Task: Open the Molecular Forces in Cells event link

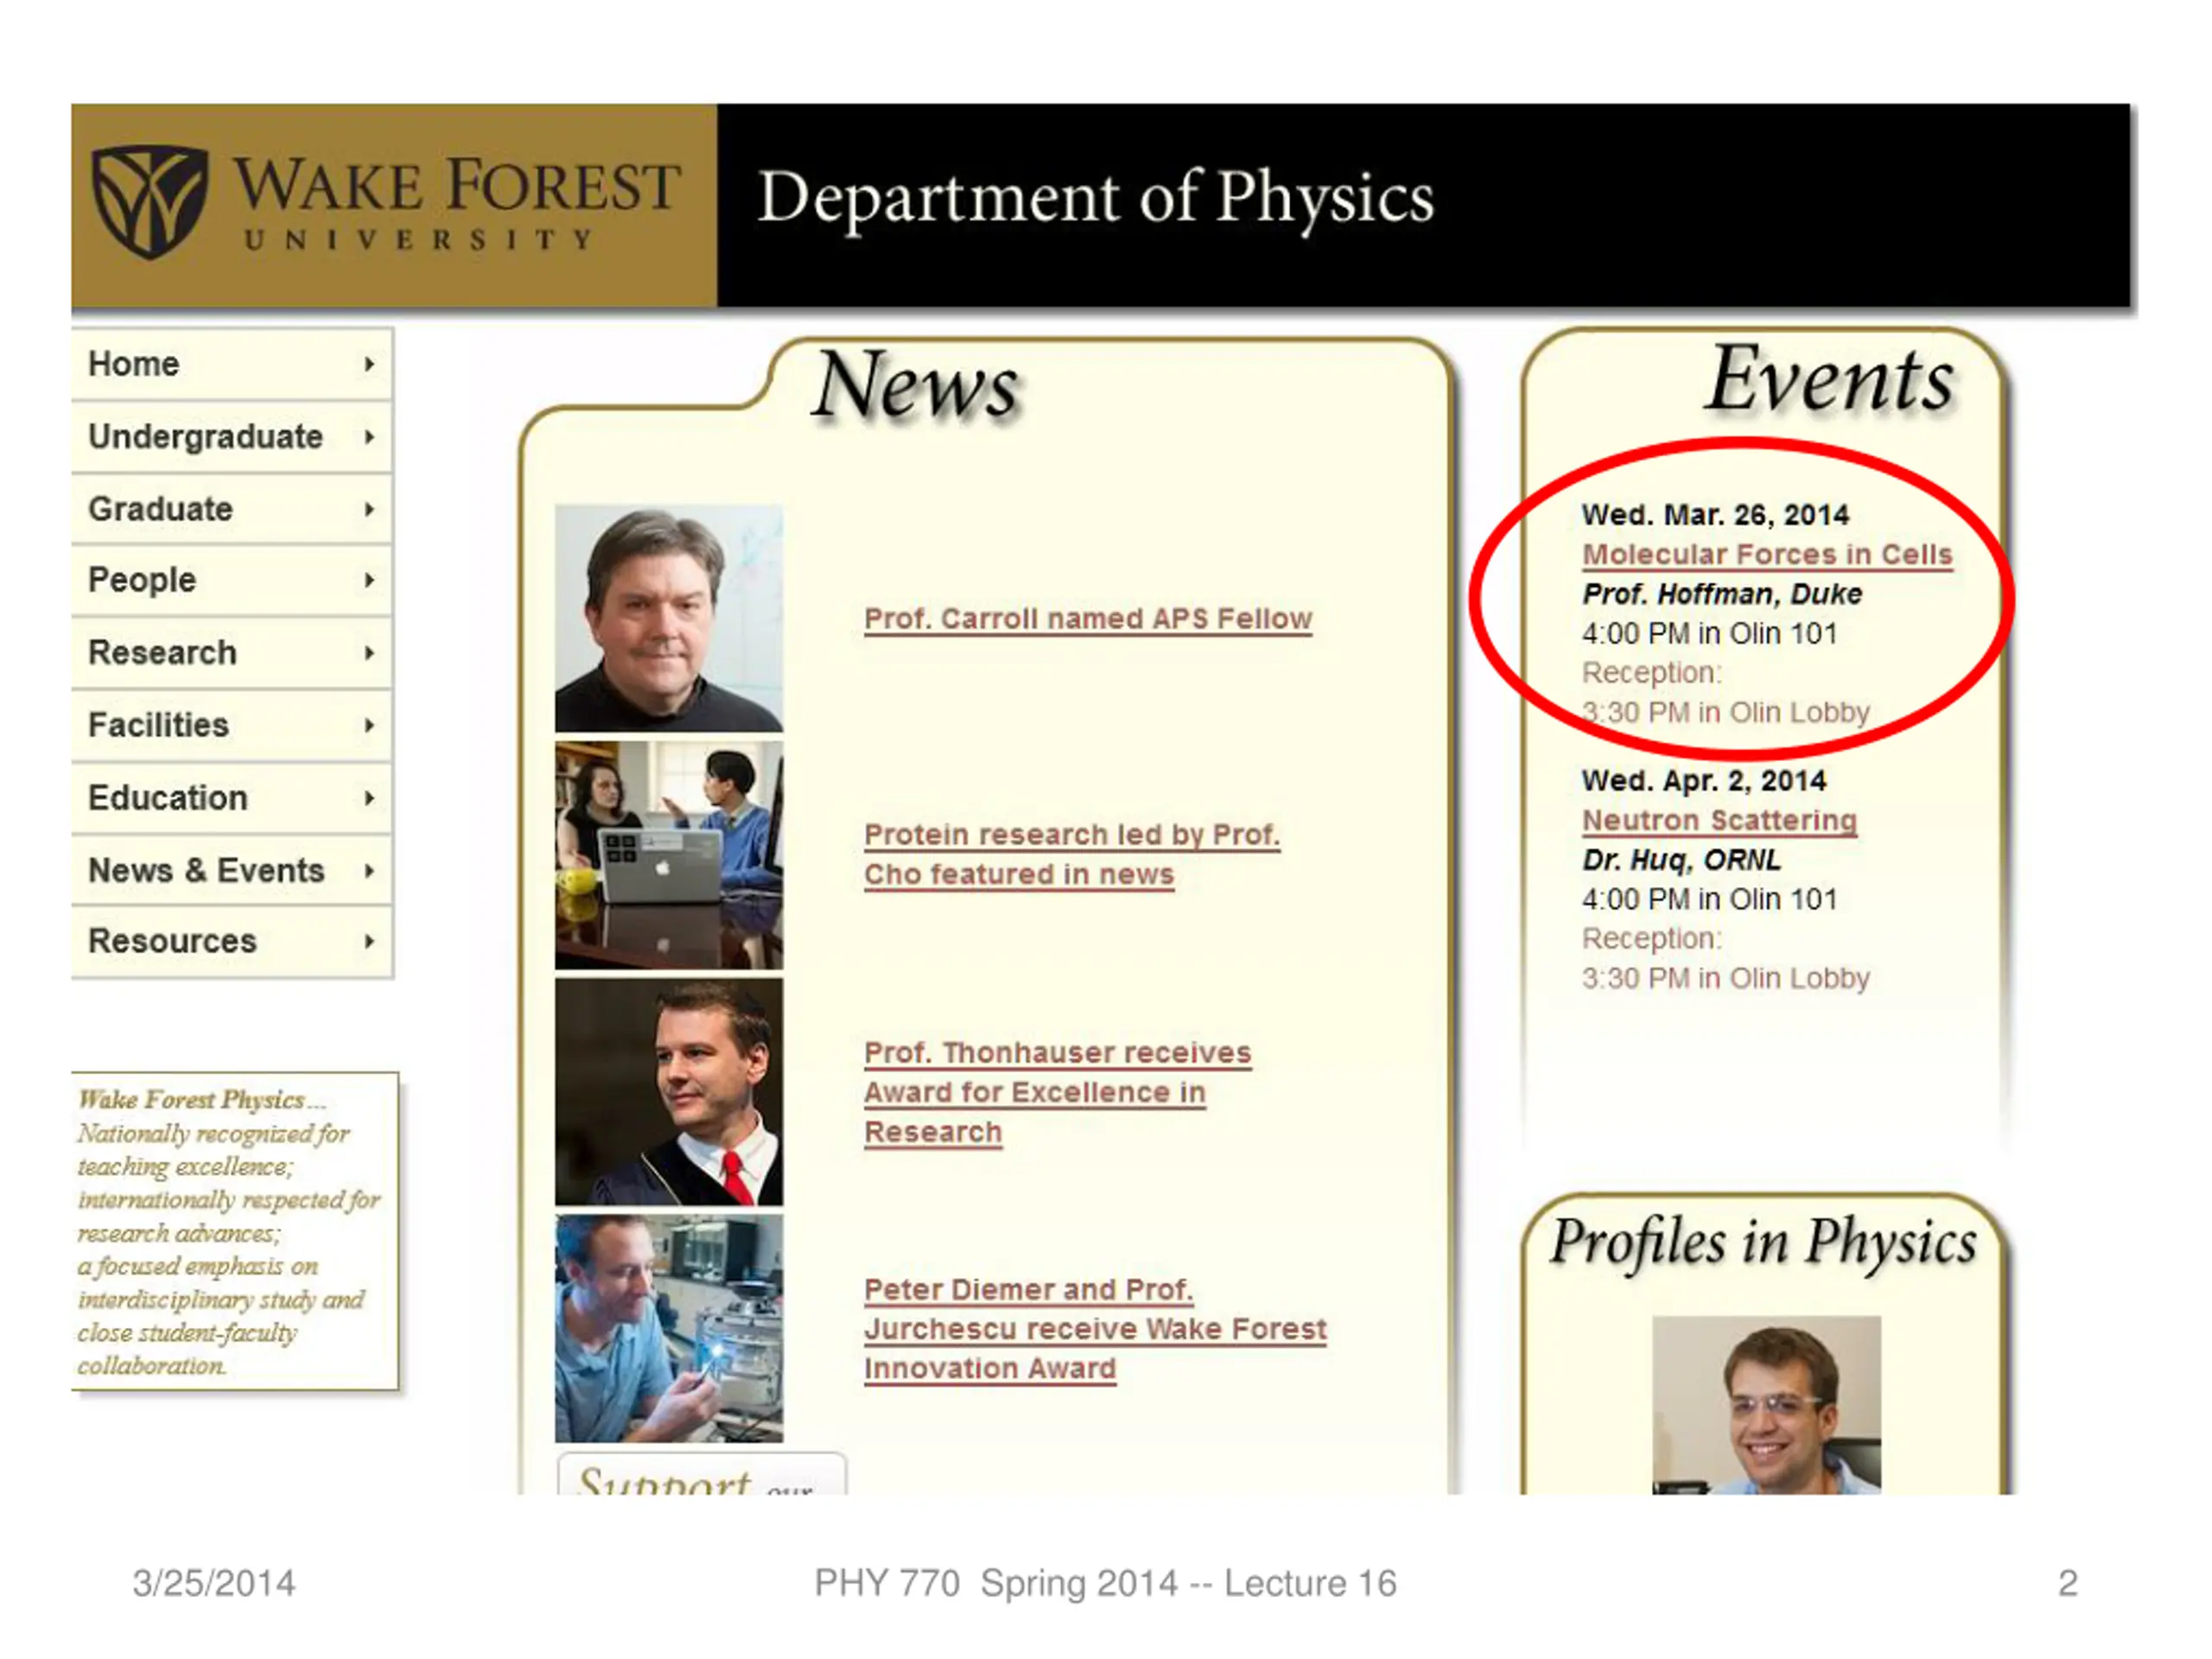Action: tap(1766, 555)
